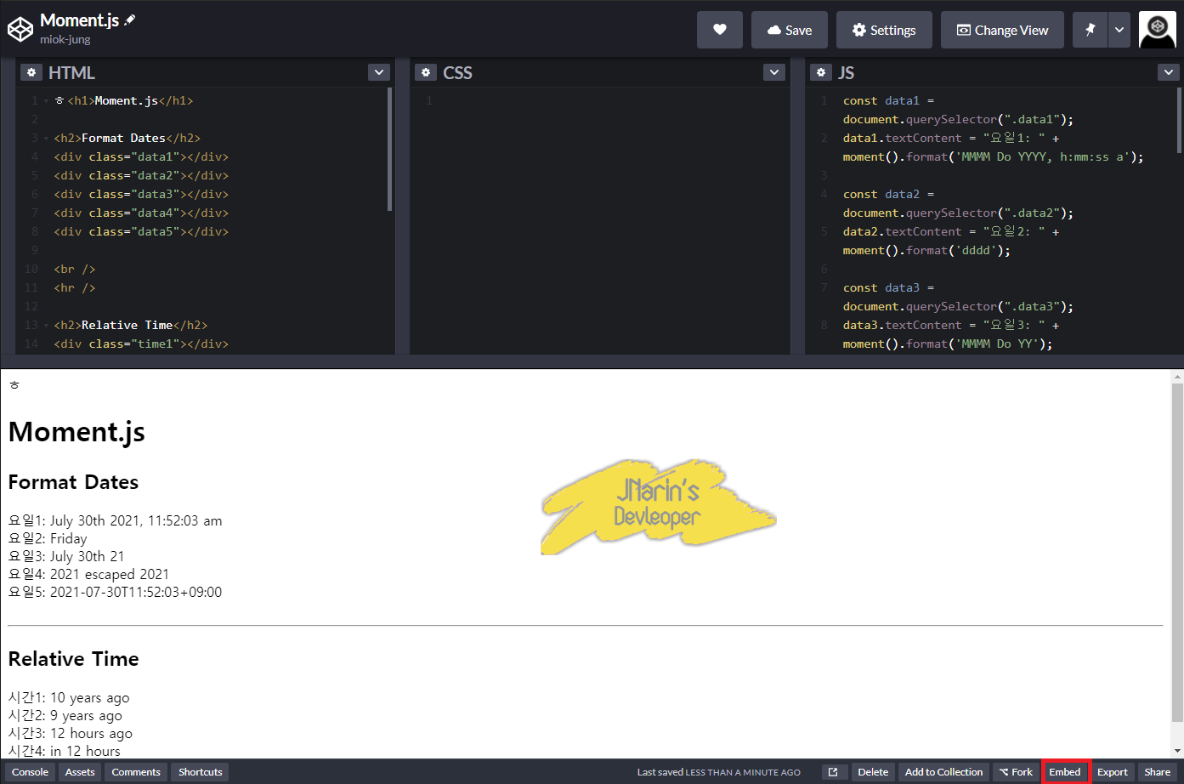Image resolution: width=1184 pixels, height=784 pixels.
Task: Open the Change View menu
Action: [x=1002, y=30]
